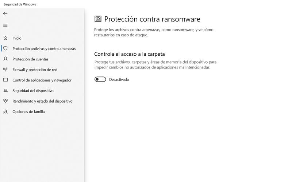This screenshot has width=292, height=182.
Task: Click the antivirus shield icon
Action: point(5,48)
